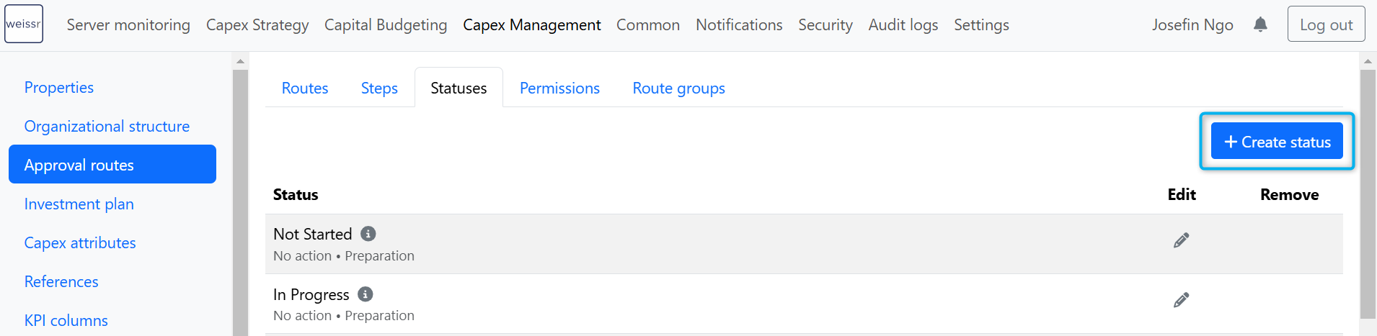Click sidebar scrollbar up arrow
Screen dimensions: 1377x336
coord(241,61)
